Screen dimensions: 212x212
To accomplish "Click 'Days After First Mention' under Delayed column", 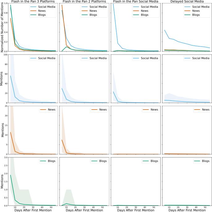I will 187,210.
